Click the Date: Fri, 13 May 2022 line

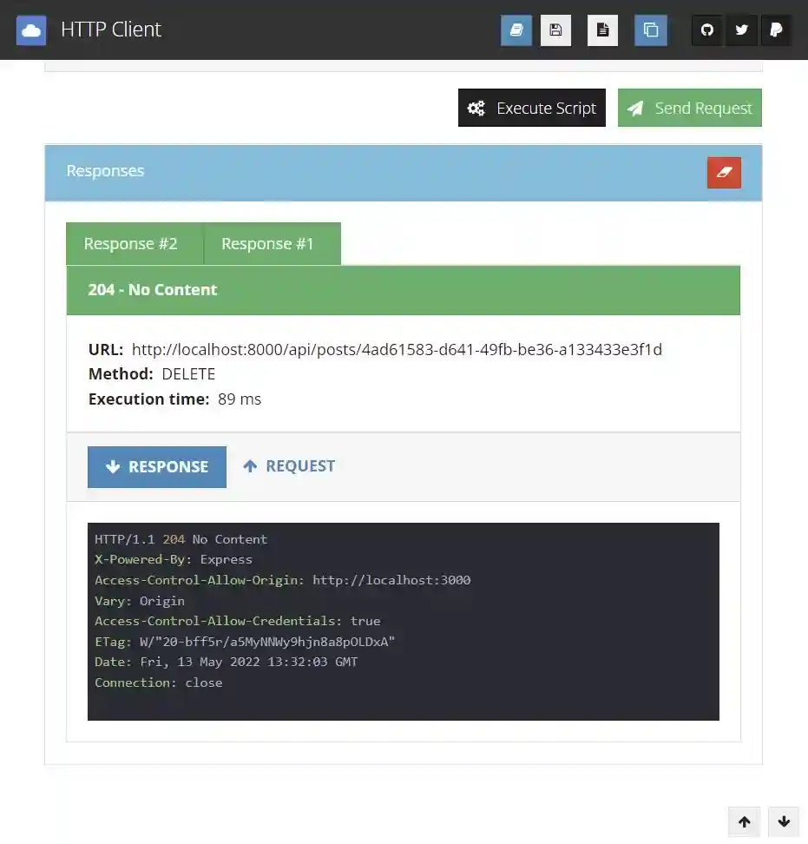tap(226, 662)
